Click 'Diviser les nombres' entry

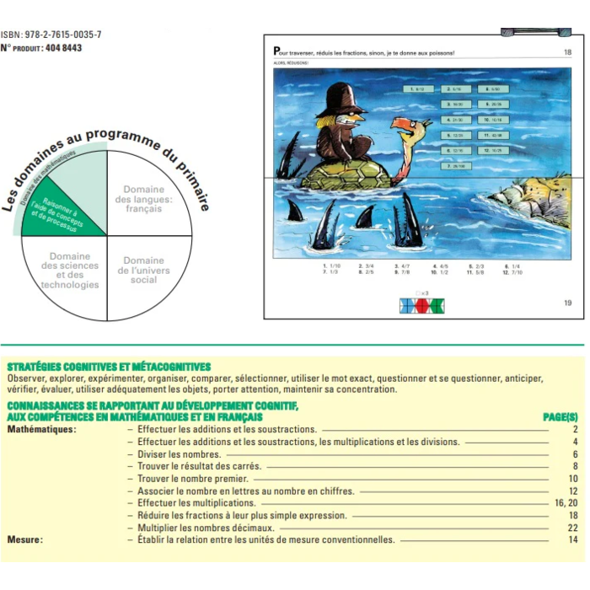point(179,454)
